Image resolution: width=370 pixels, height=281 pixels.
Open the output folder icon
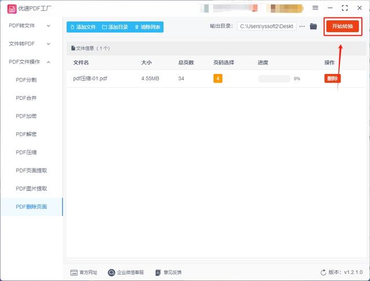coord(313,26)
